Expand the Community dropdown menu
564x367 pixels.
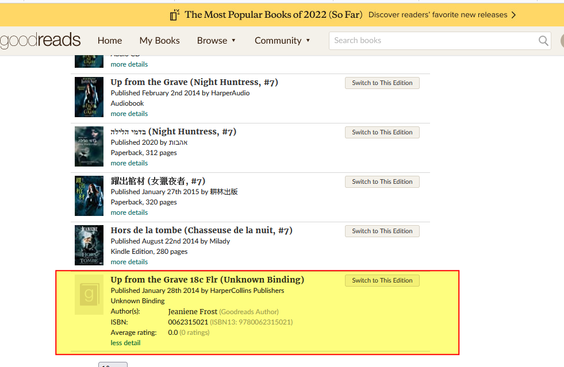click(x=282, y=41)
